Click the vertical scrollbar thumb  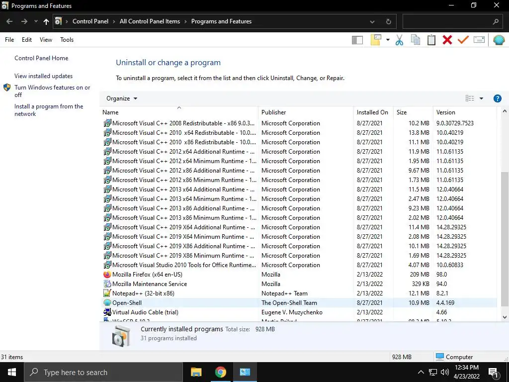pyautogui.click(x=505, y=239)
